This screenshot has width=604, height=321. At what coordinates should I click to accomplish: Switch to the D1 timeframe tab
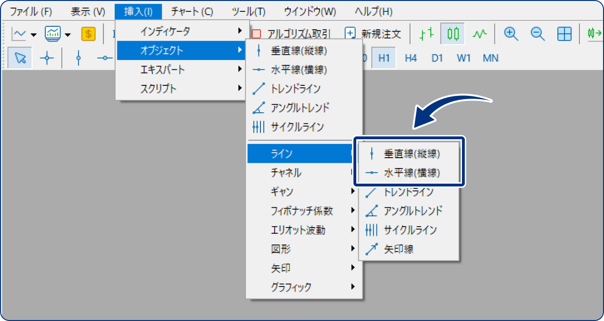(436, 58)
